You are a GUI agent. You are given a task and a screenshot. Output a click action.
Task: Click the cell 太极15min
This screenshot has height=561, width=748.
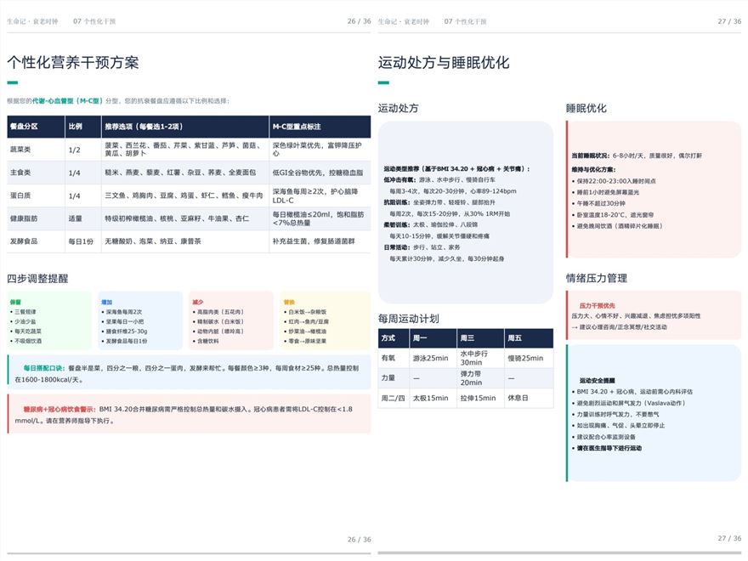coord(430,398)
